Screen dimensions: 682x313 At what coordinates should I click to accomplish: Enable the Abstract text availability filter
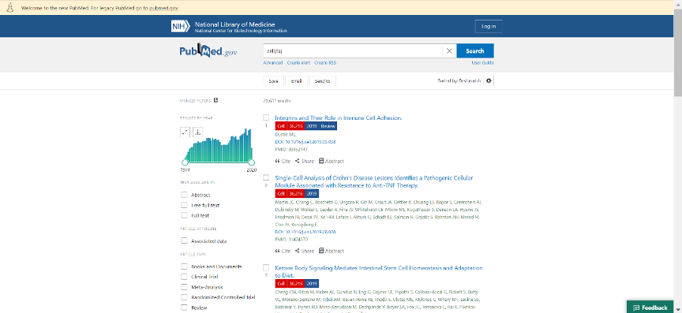point(184,195)
